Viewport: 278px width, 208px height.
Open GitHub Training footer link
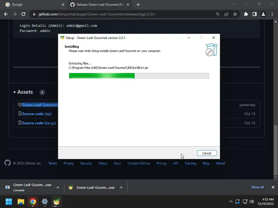click(x=190, y=163)
